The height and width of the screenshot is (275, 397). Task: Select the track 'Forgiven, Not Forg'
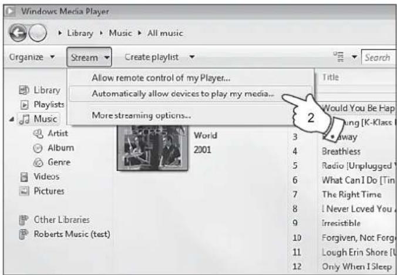358,238
